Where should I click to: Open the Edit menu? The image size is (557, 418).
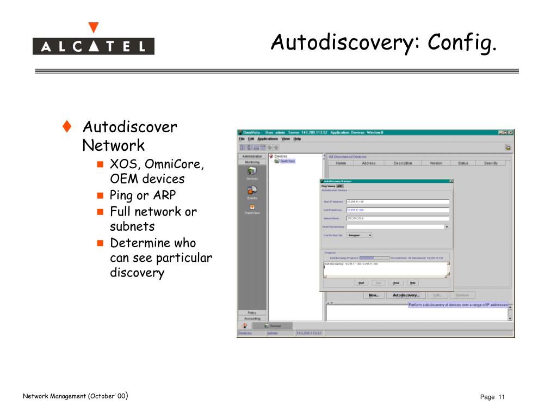(x=251, y=139)
